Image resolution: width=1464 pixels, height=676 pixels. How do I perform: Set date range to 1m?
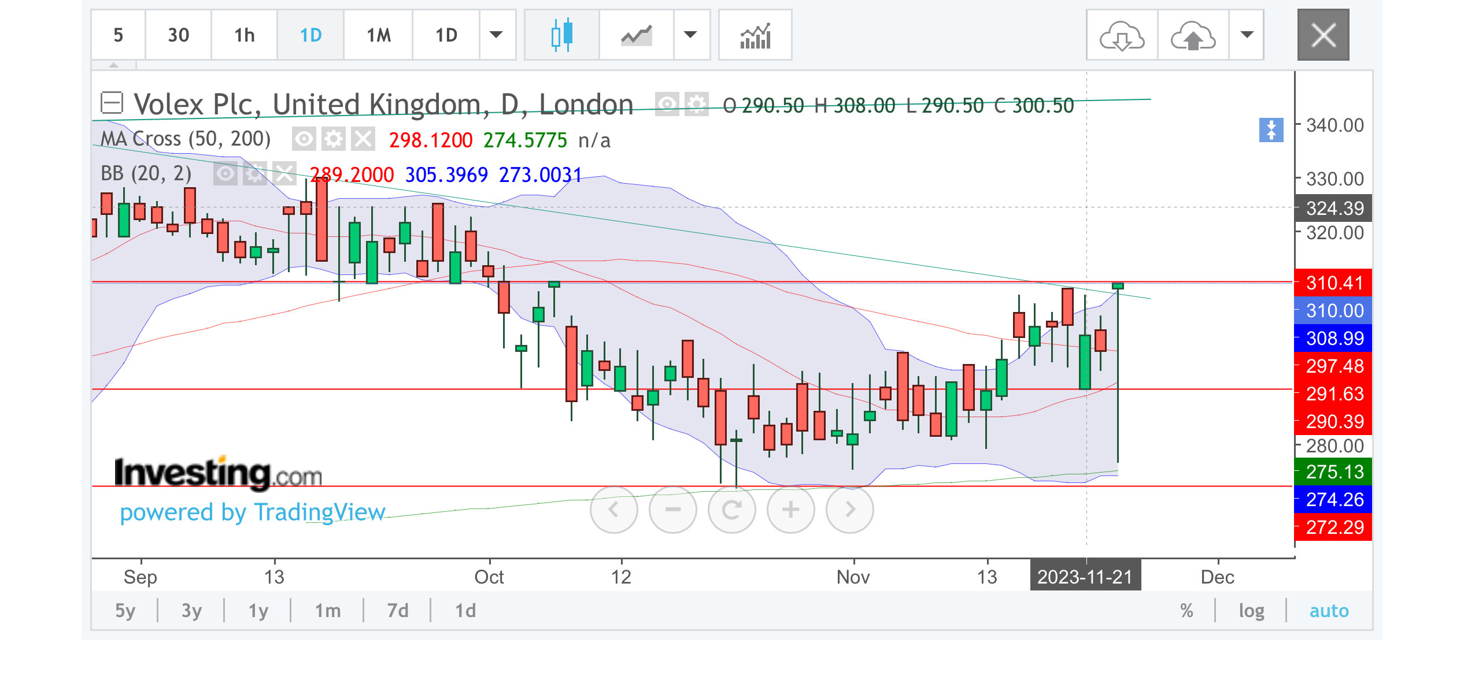point(327,611)
